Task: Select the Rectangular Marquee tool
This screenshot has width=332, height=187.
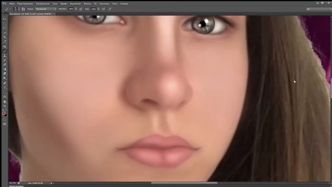Action: tap(5, 23)
